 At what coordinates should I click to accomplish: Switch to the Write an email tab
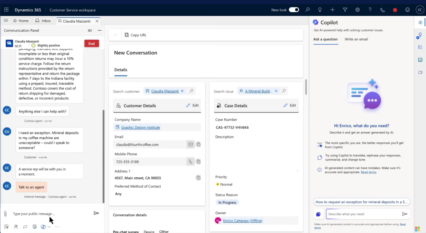[356, 39]
